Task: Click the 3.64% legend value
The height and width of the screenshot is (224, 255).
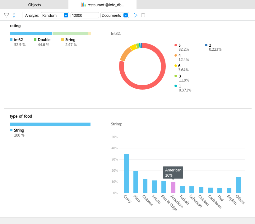Action: click(183, 70)
